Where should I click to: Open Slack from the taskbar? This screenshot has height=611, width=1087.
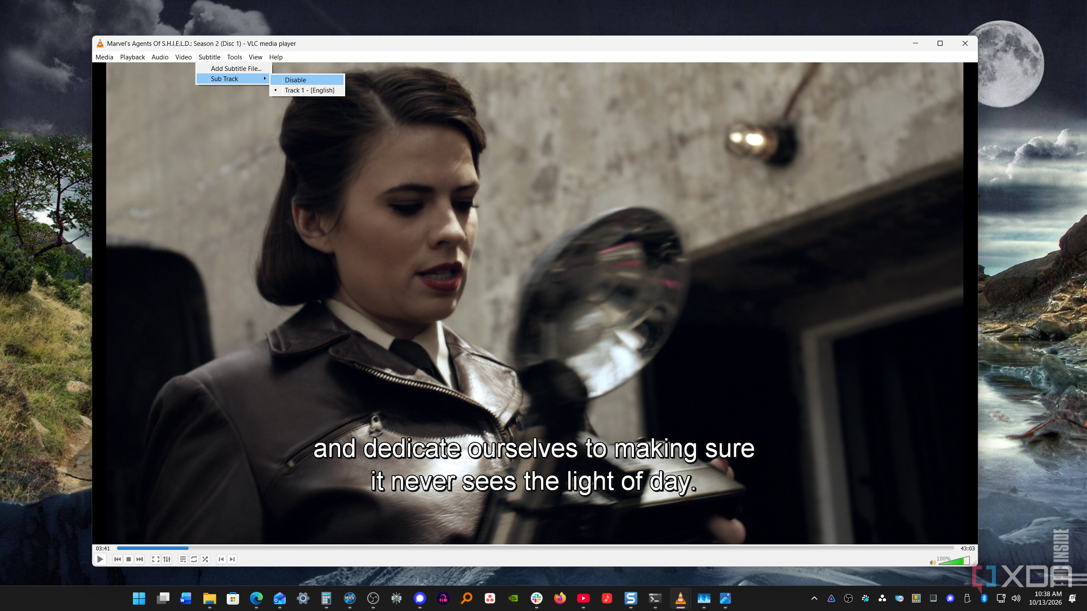point(537,598)
